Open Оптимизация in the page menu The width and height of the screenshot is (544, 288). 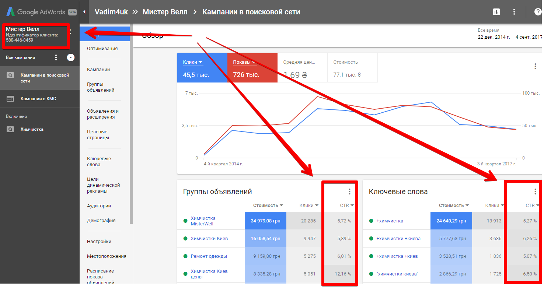point(102,49)
